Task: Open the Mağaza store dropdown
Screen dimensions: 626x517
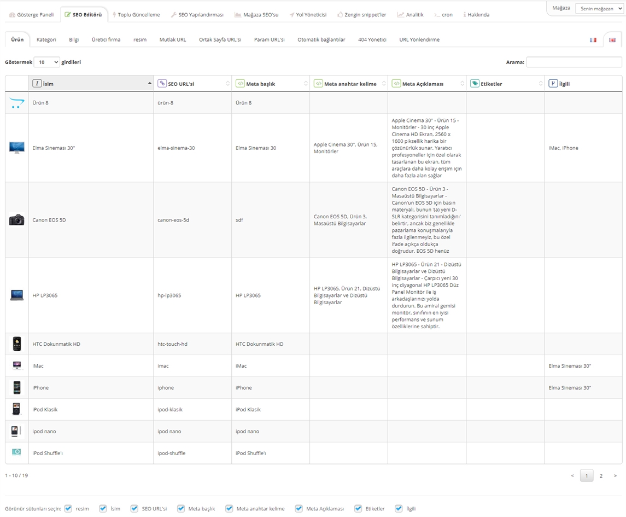Action: click(x=599, y=8)
